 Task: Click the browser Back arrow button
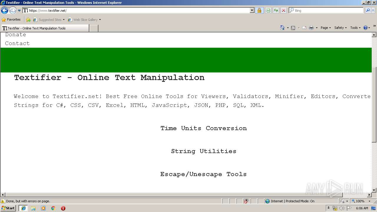point(4,11)
